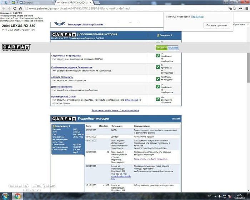
Task: Close the Отчет CARFAX tab
Action: click(91, 2)
